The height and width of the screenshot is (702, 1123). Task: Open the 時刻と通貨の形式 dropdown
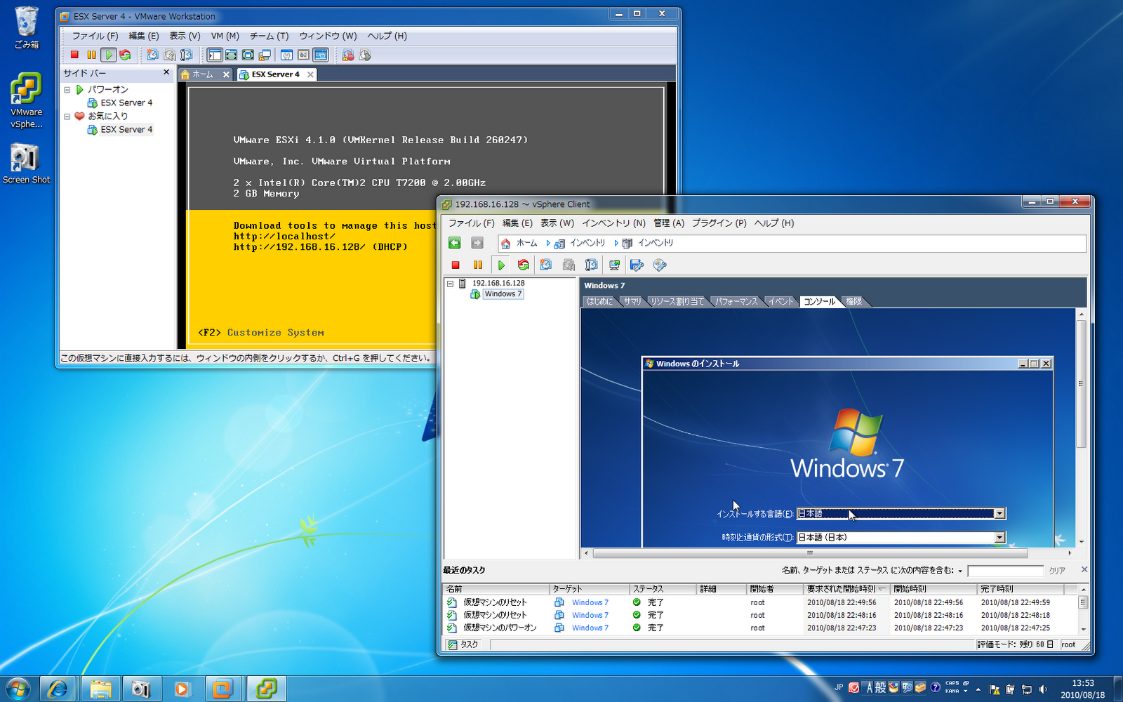(x=999, y=538)
